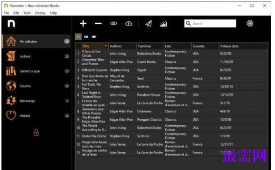Open the Tools menu
Viewport: 275px width, 170px height.
[x=27, y=13]
